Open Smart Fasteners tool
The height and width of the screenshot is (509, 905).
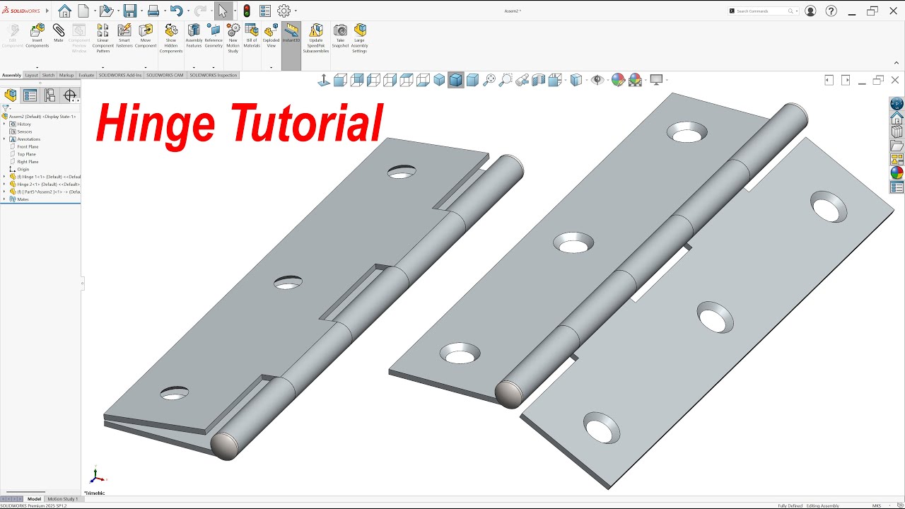tap(124, 35)
